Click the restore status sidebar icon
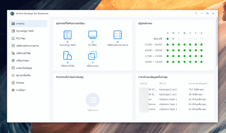 point(13,75)
